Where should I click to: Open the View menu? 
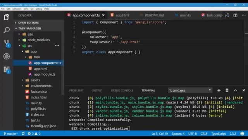point(26,9)
